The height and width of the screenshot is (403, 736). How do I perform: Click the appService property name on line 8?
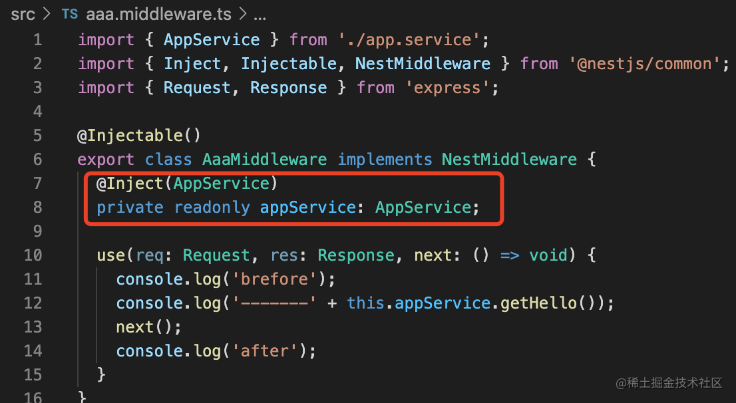[308, 207]
